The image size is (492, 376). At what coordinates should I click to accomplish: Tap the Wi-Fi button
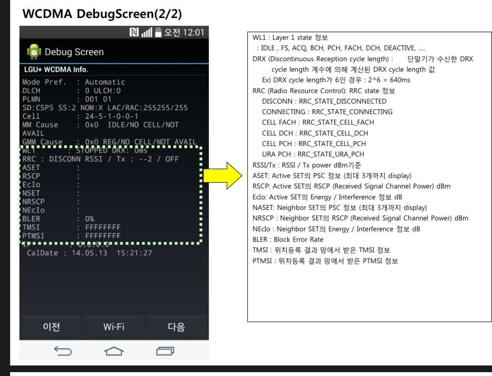click(114, 327)
